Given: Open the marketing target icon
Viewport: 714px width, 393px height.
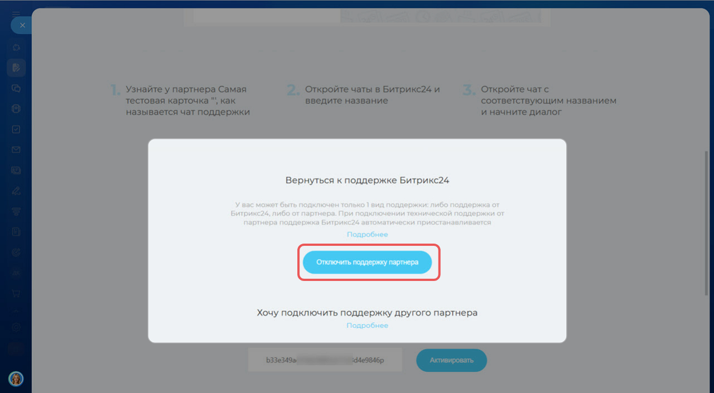Looking at the screenshot, I should [x=16, y=252].
